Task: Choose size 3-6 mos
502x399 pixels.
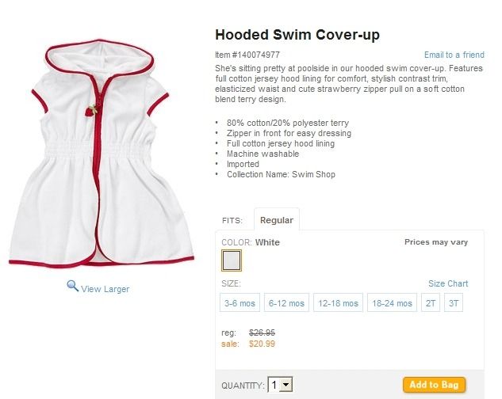Action: point(240,302)
